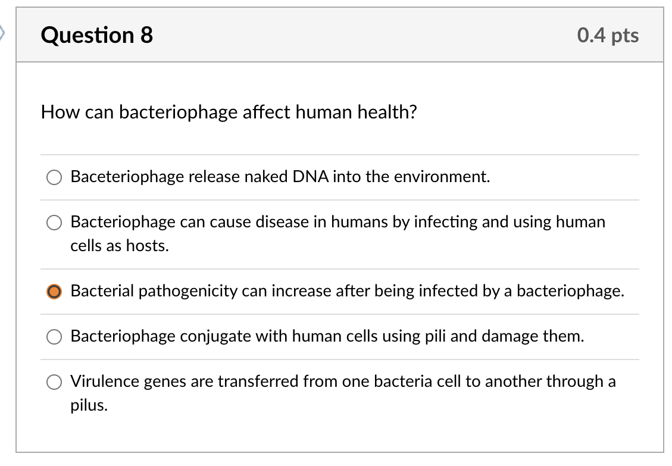Click the word pilus in the final option
Image resolution: width=672 pixels, height=466 pixels.
pyautogui.click(x=87, y=405)
